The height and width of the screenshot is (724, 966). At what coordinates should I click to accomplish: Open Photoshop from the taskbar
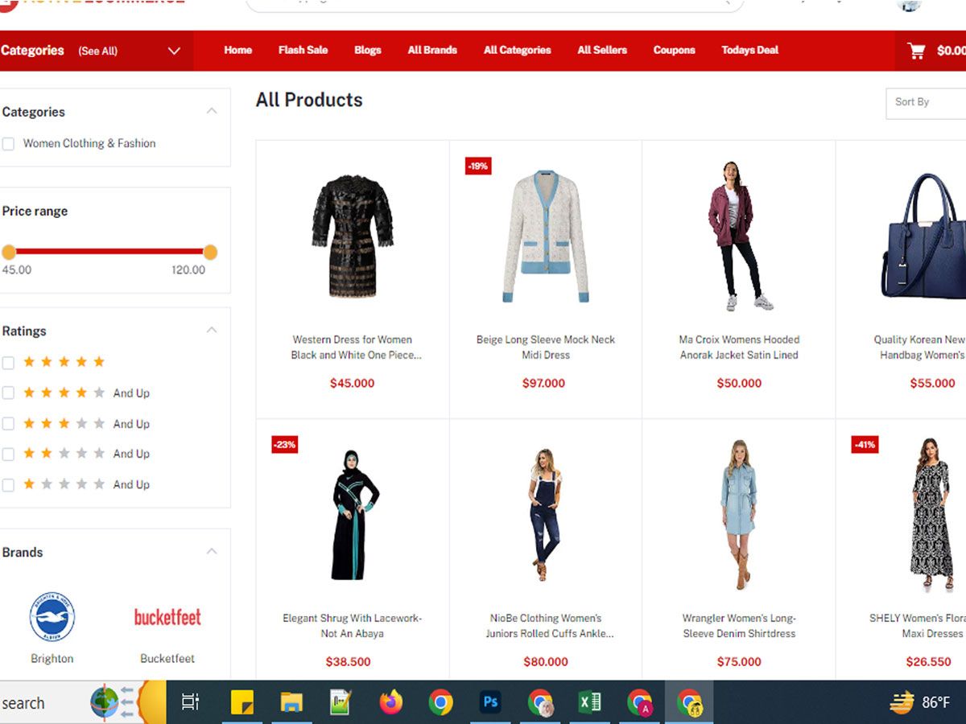tap(490, 702)
